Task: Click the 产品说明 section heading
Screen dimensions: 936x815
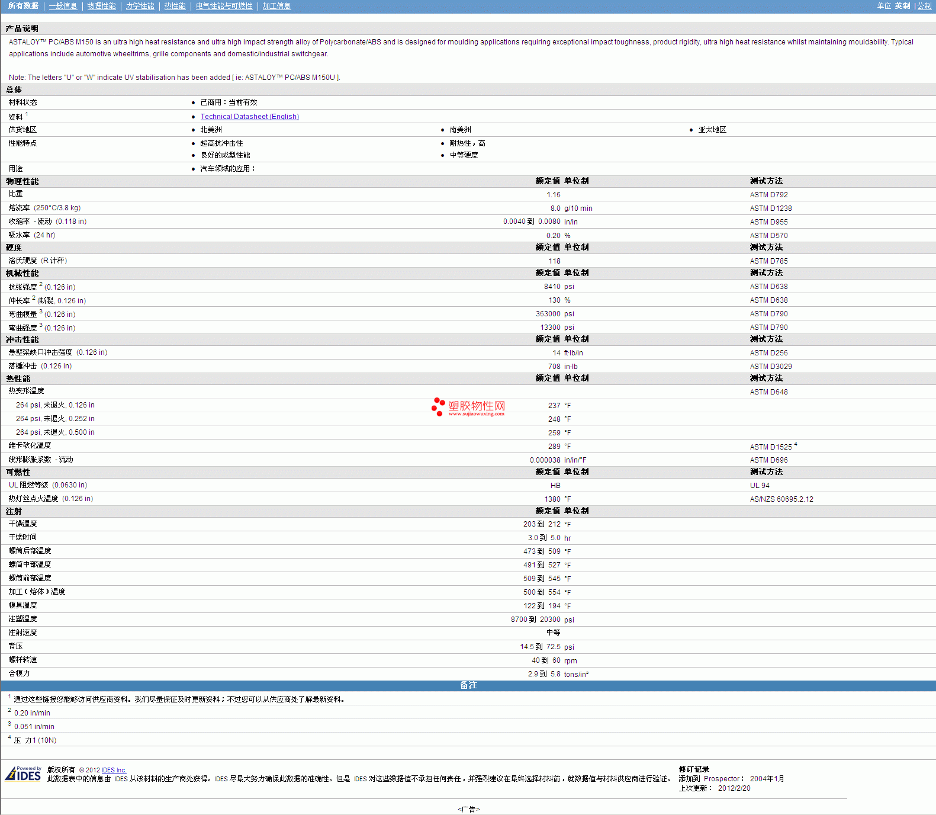Action: tap(22, 28)
